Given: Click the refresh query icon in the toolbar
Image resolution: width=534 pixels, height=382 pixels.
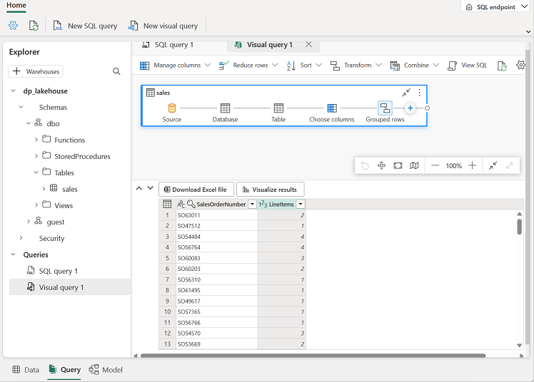Looking at the screenshot, I should tap(502, 66).
